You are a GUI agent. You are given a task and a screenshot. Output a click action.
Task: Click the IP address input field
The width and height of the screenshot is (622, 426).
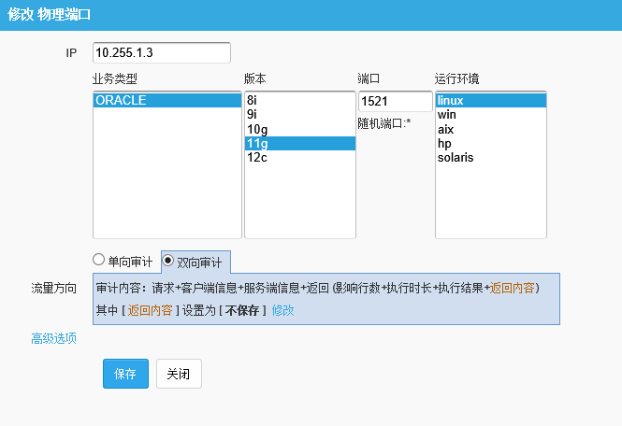point(162,52)
